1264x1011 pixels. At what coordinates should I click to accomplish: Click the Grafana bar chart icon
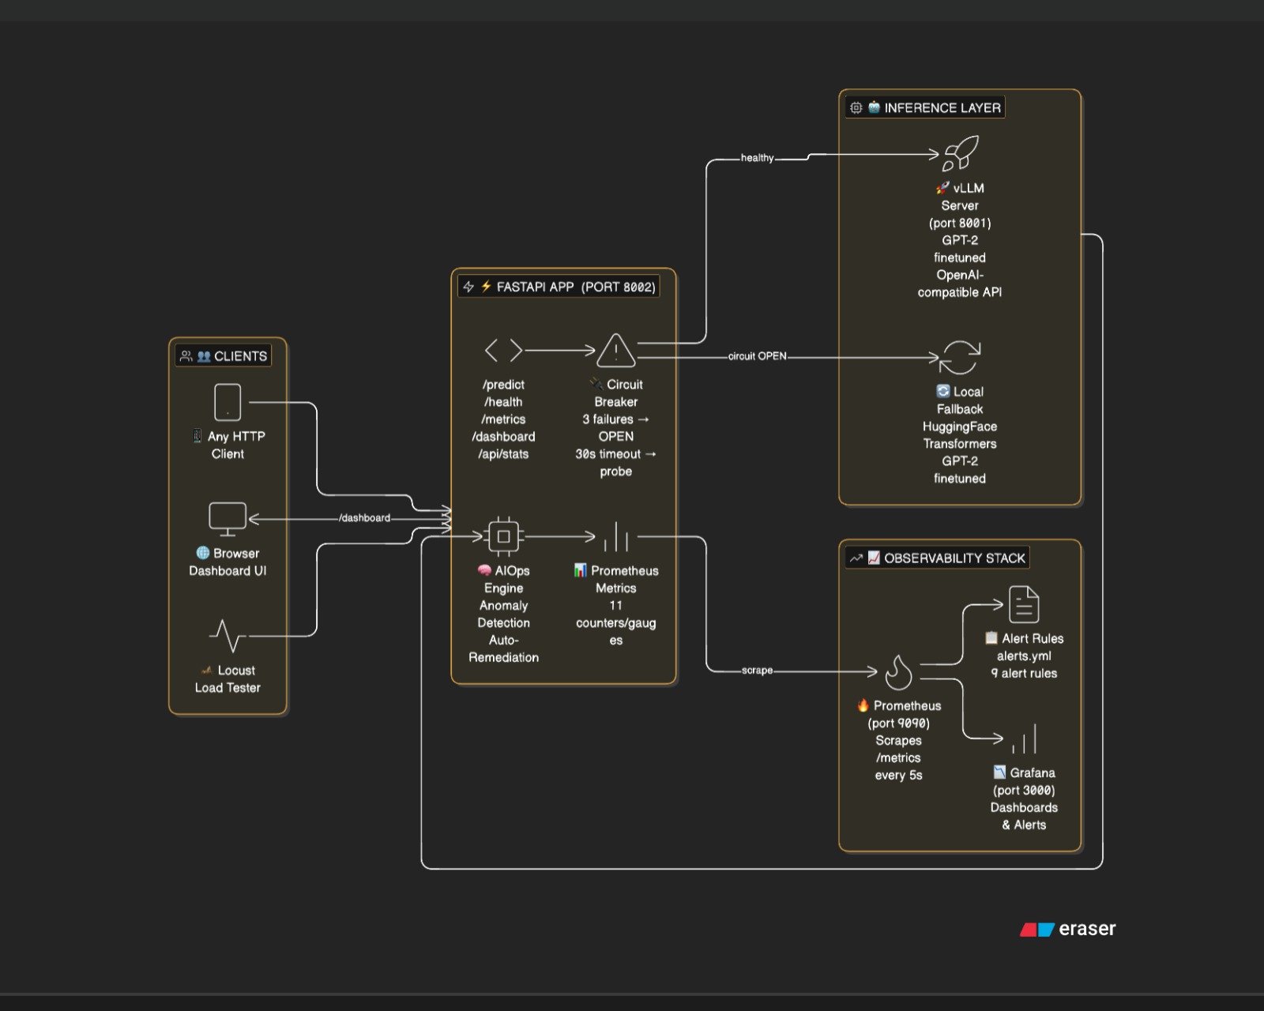(1024, 739)
